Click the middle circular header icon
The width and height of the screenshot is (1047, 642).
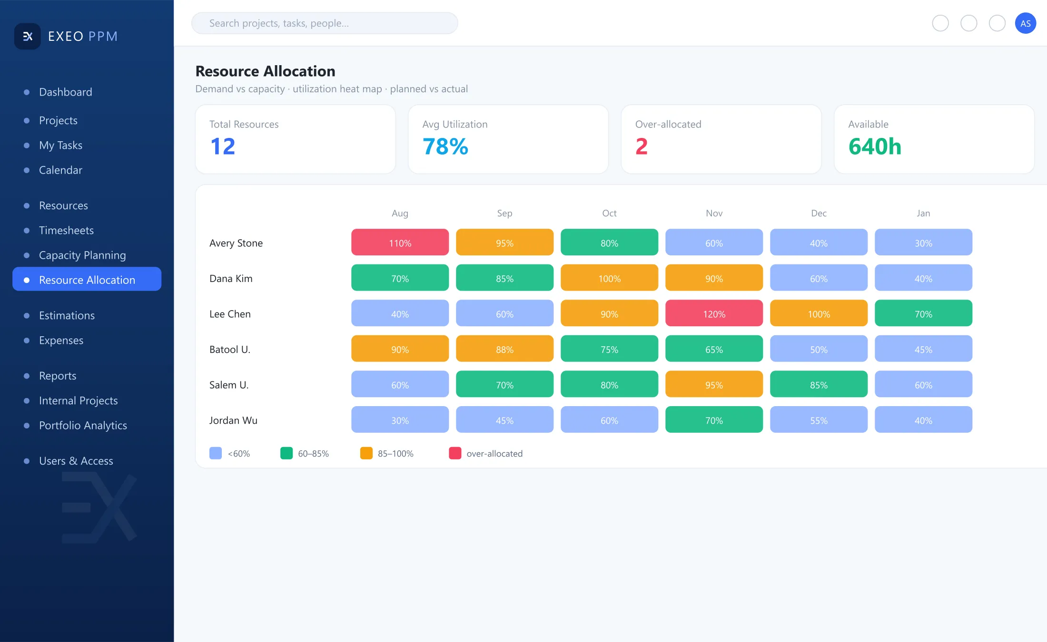968,23
